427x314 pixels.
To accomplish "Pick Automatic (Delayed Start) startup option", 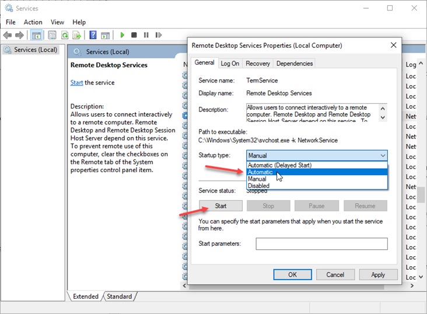I will click(279, 166).
